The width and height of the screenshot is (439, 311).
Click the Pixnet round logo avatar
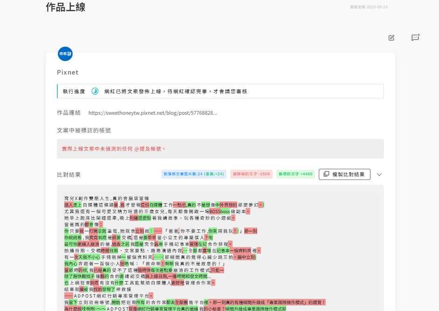(x=65, y=54)
